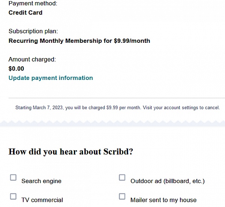Click the Recurring Monthly Membership plan text
This screenshot has width=225, height=207.
click(79, 41)
